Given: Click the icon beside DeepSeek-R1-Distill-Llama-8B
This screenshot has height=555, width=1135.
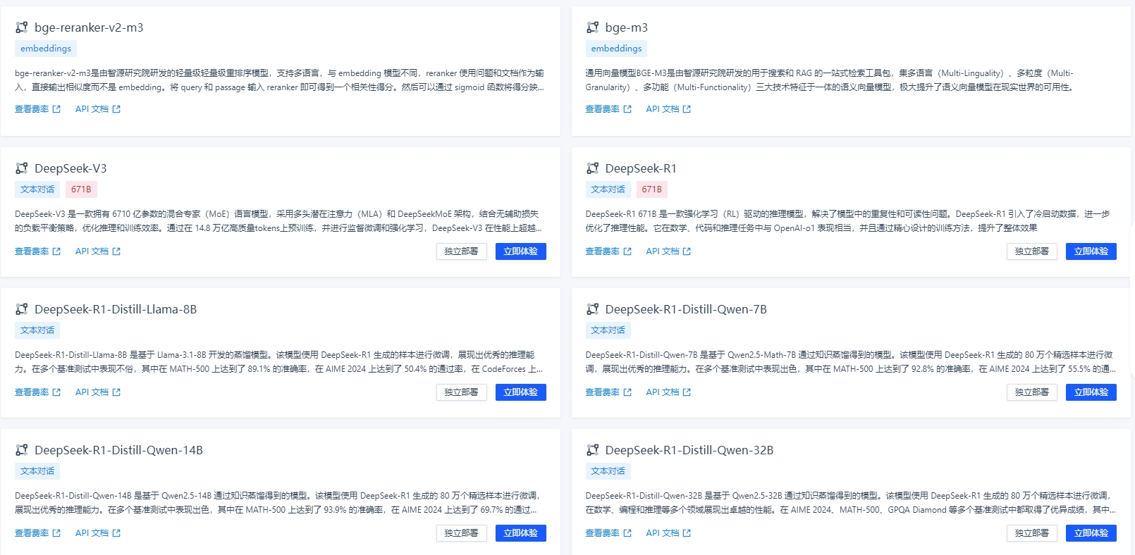Looking at the screenshot, I should pyautogui.click(x=22, y=309).
